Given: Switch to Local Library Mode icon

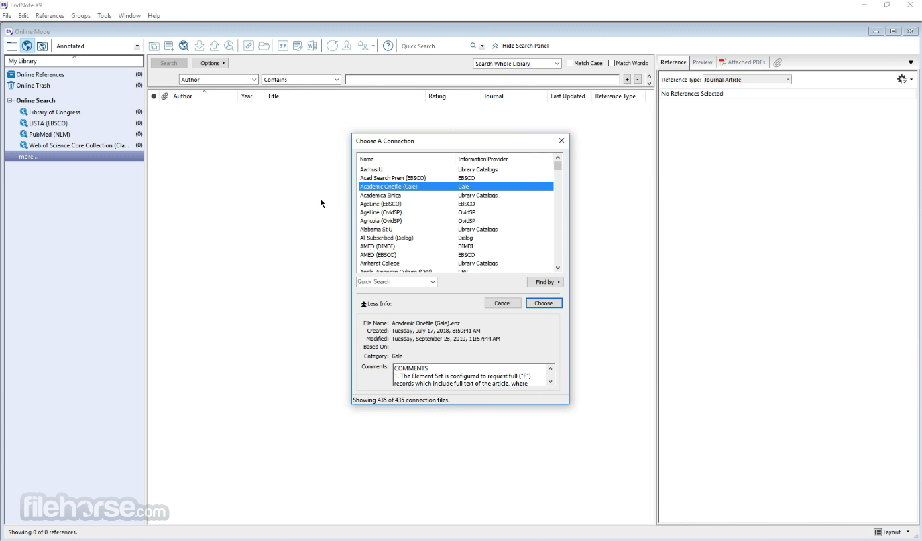Looking at the screenshot, I should (x=12, y=46).
